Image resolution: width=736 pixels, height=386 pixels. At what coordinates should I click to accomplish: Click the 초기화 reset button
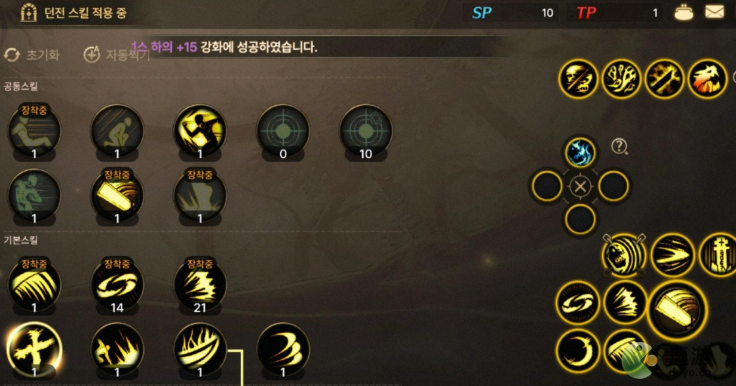(x=32, y=55)
